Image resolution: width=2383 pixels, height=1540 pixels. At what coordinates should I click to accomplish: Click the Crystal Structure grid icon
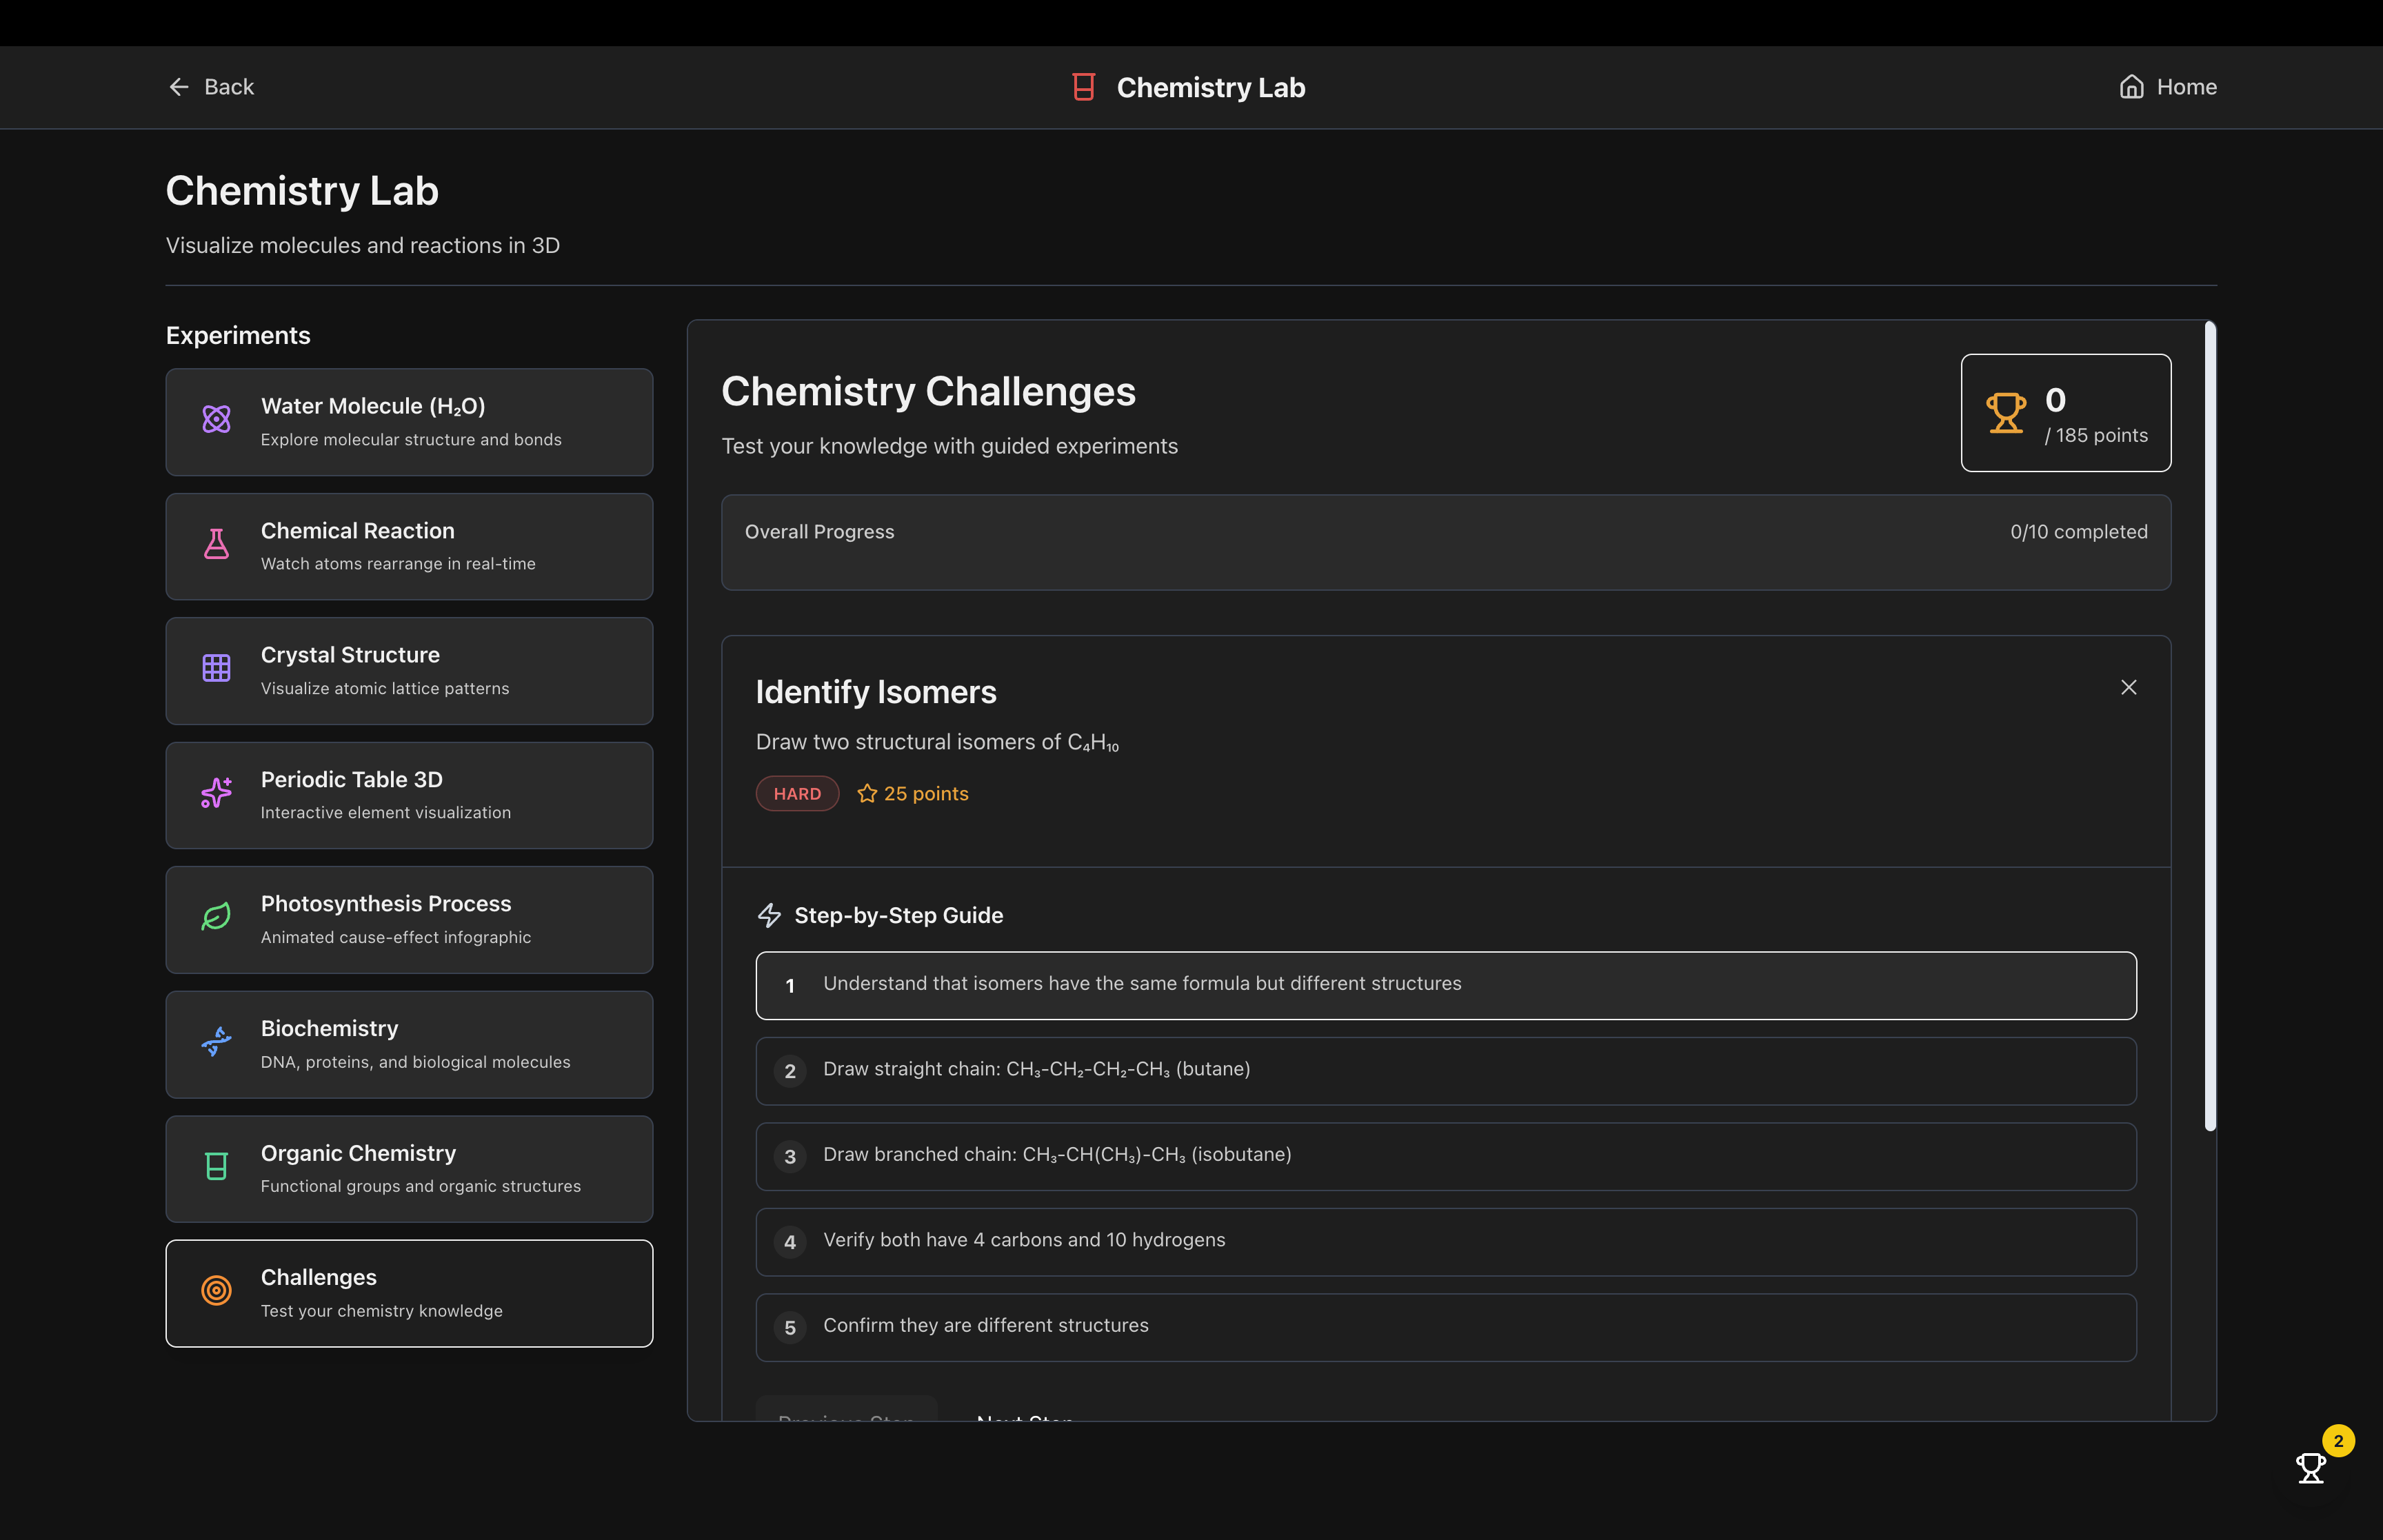point(216,668)
